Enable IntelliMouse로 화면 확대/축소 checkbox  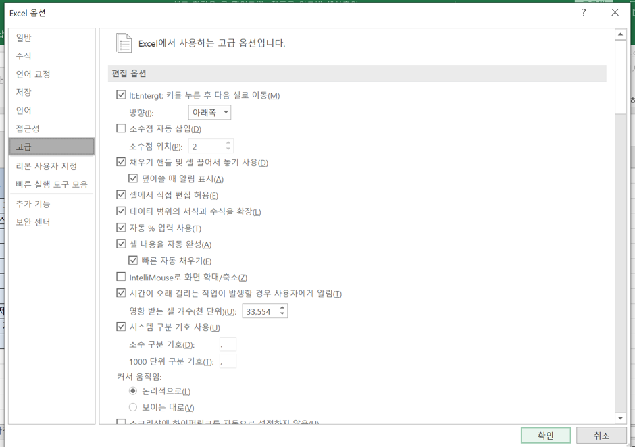121,277
